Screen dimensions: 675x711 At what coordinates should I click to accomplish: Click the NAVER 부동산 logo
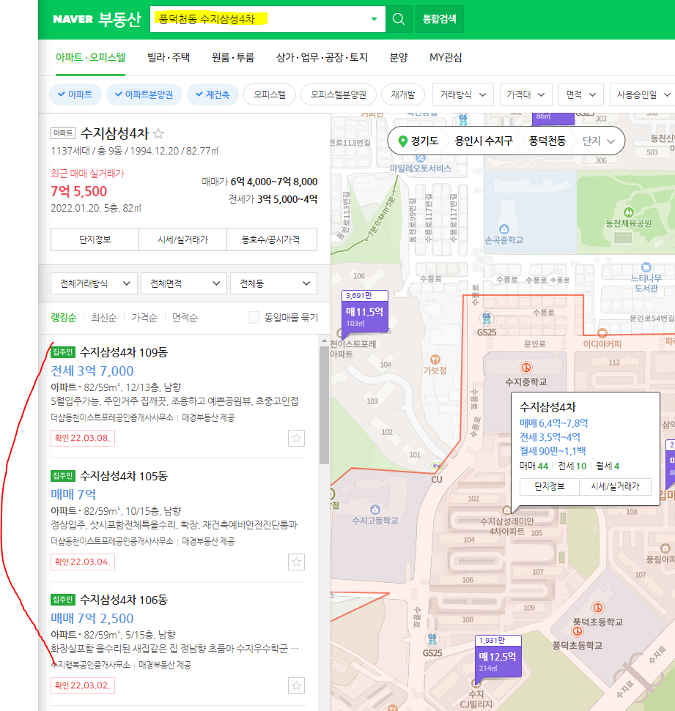[97, 19]
